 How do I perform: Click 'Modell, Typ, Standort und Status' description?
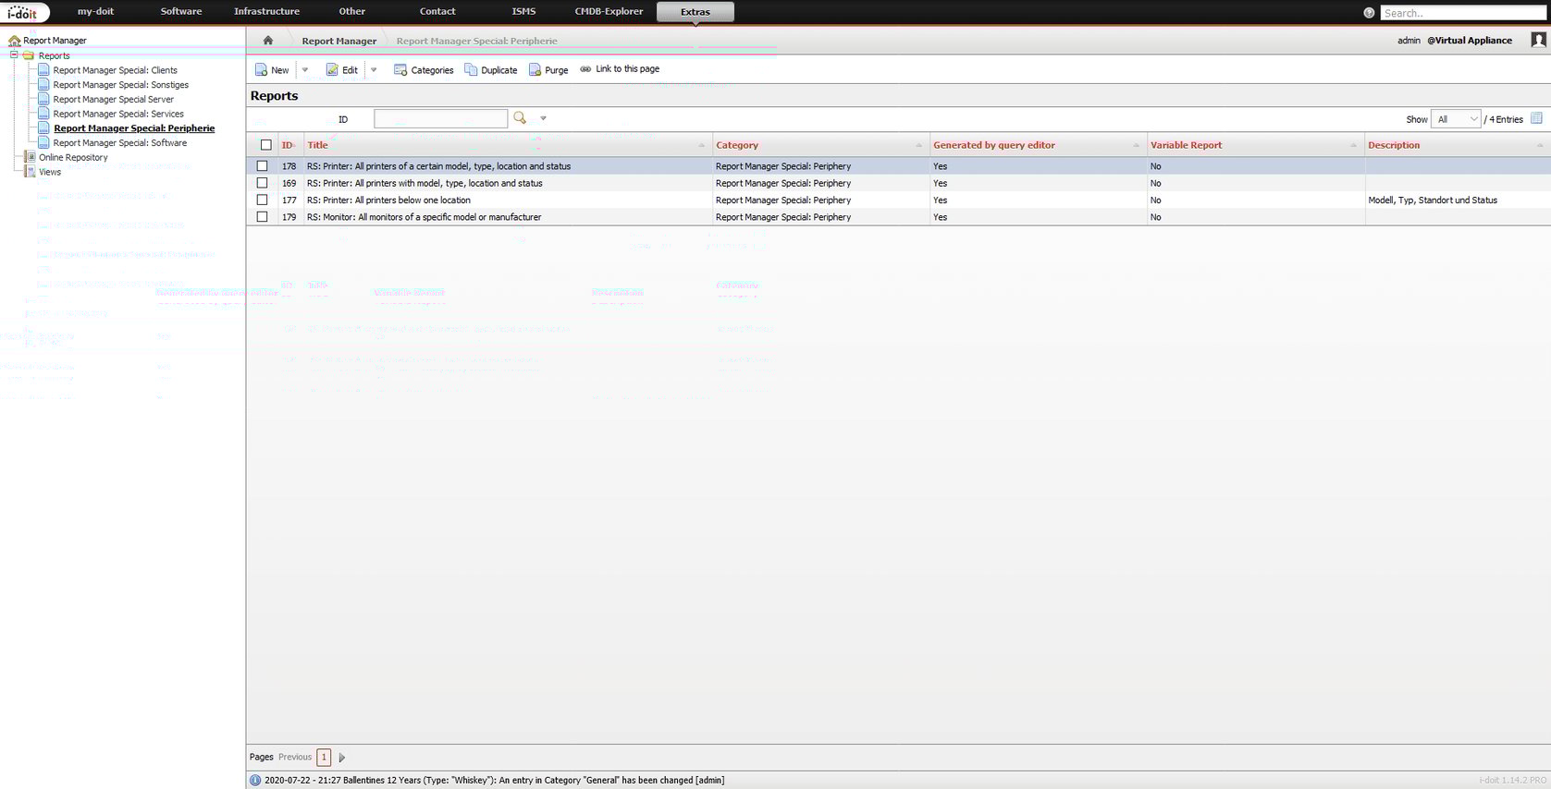tap(1433, 200)
